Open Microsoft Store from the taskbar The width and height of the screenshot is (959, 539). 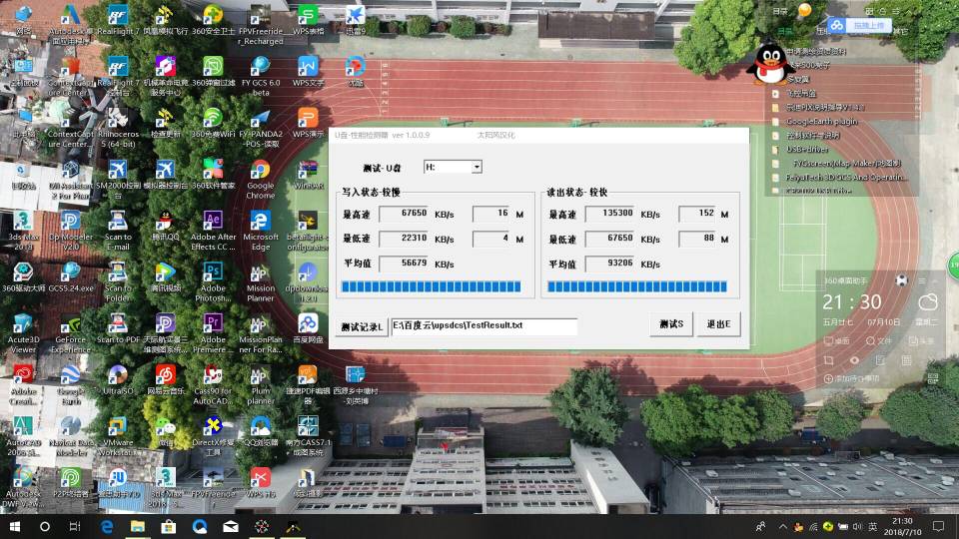(x=168, y=526)
